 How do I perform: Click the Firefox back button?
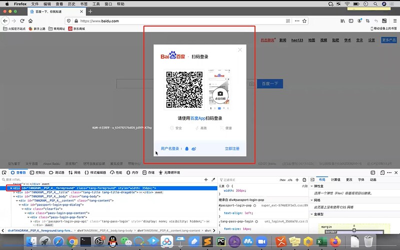[x=5, y=21]
